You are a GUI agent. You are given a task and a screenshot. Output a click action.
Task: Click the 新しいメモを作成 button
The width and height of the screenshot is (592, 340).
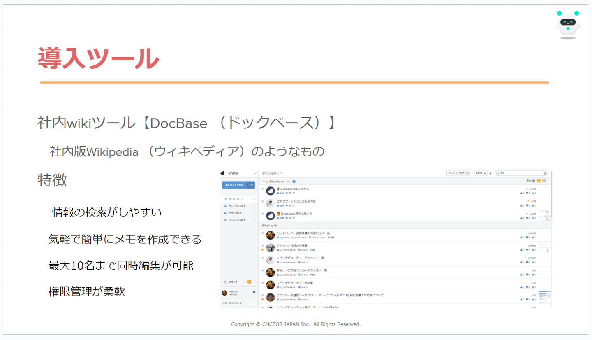tap(234, 185)
